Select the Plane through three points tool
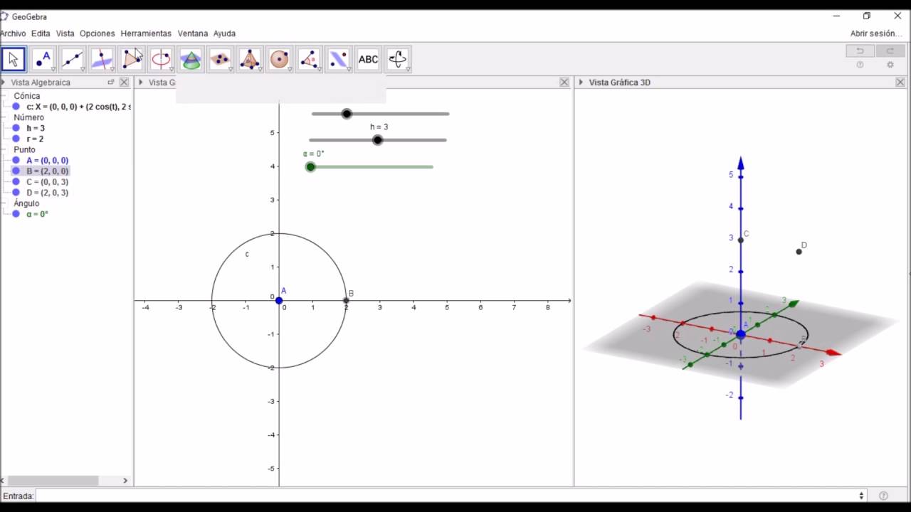This screenshot has height=512, width=911. click(220, 60)
